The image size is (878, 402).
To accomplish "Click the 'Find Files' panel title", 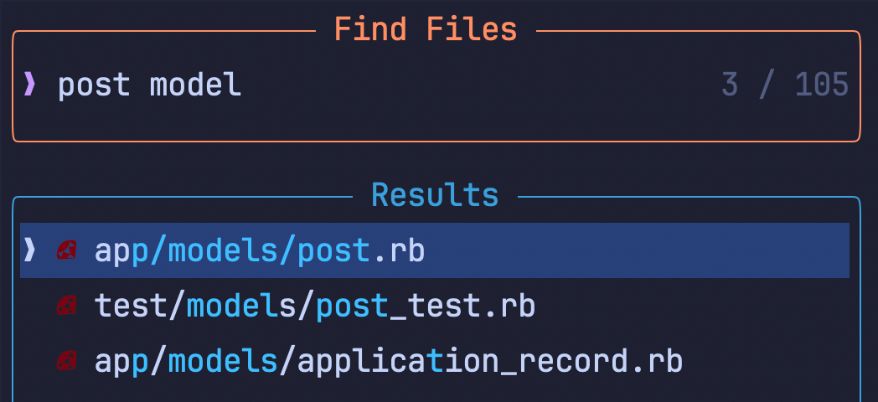I will click(426, 30).
